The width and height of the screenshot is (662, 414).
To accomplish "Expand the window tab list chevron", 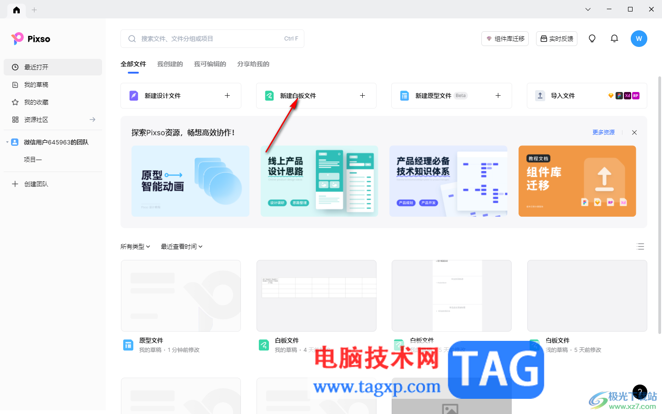I will click(x=588, y=9).
